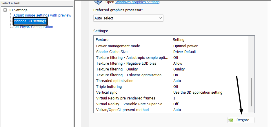Click Threaded optimization Auto value
Viewport: 271px width, 127px height.
click(x=177, y=81)
